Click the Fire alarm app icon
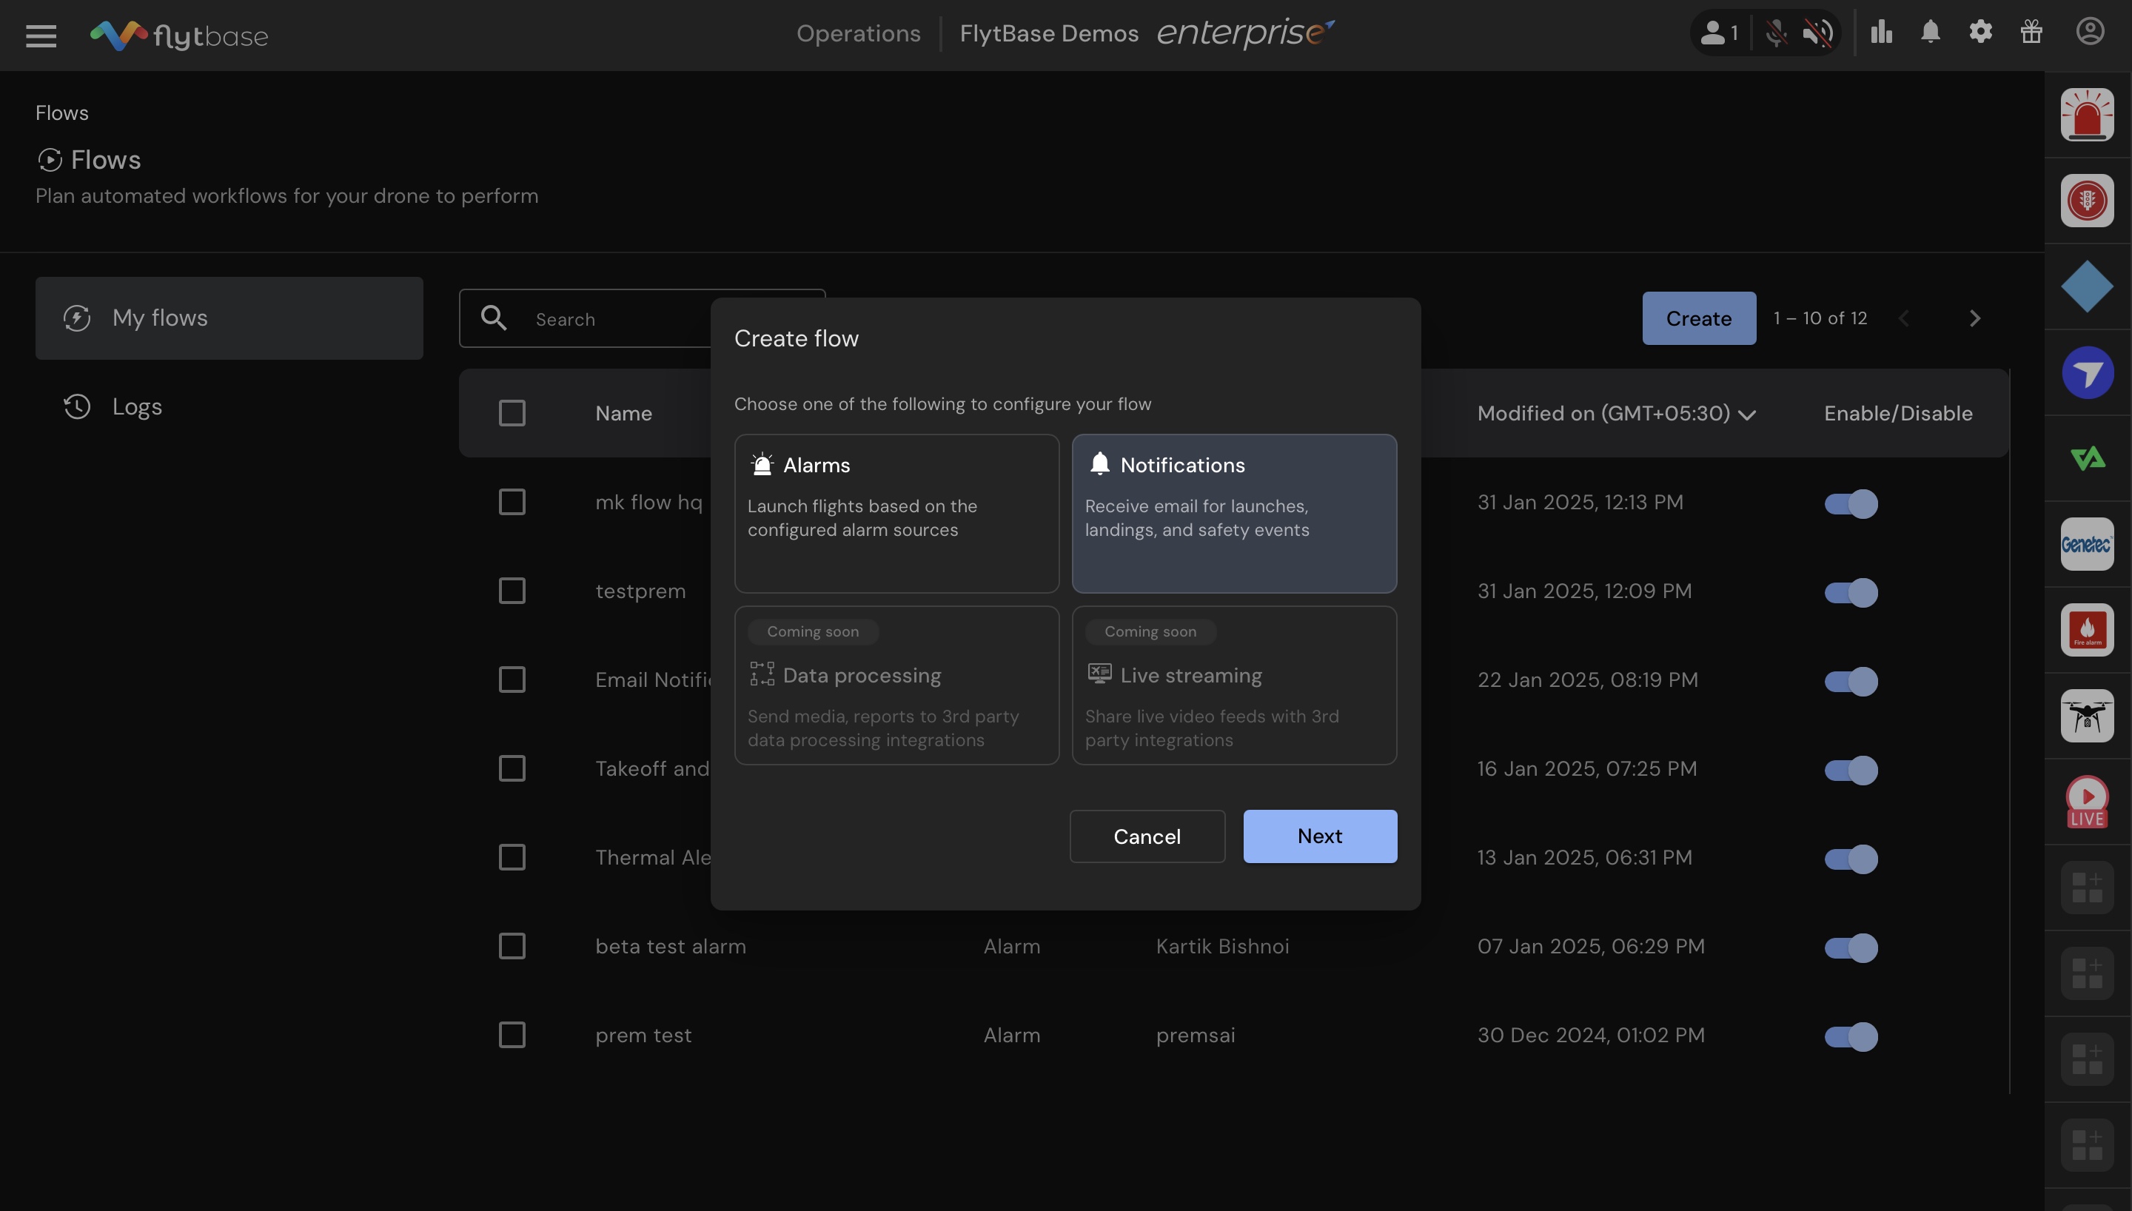This screenshot has height=1211, width=2132. [x=2086, y=630]
